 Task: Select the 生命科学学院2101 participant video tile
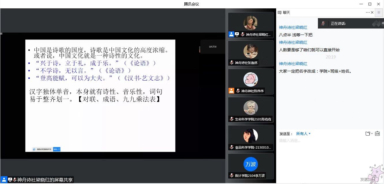pos(251,110)
